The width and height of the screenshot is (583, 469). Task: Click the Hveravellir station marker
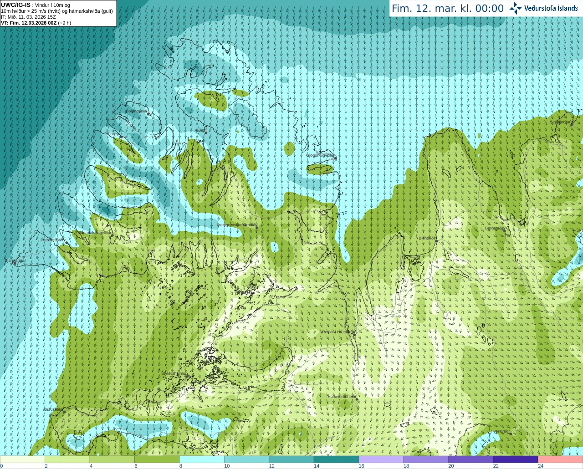(511, 433)
